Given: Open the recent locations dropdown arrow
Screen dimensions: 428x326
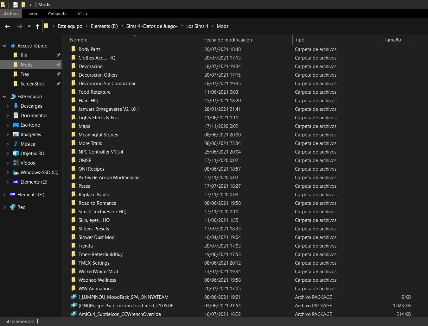Looking at the screenshot, I should 29,26.
